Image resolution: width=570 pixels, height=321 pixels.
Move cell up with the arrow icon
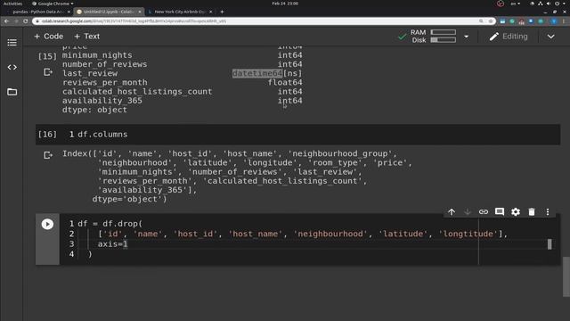pyautogui.click(x=452, y=212)
